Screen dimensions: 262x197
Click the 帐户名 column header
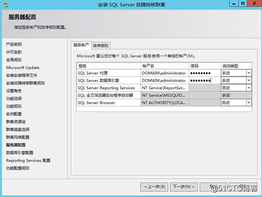[x=165, y=66]
